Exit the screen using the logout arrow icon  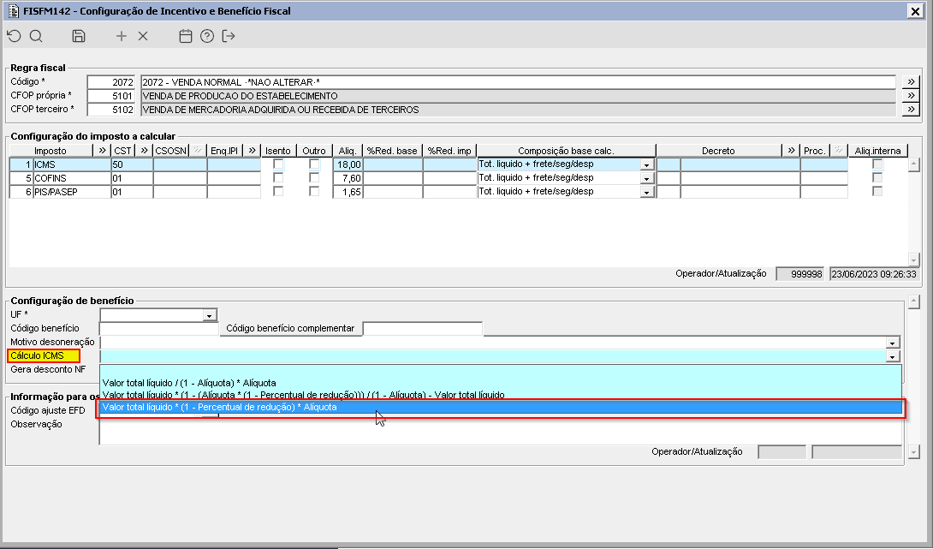[x=229, y=36]
